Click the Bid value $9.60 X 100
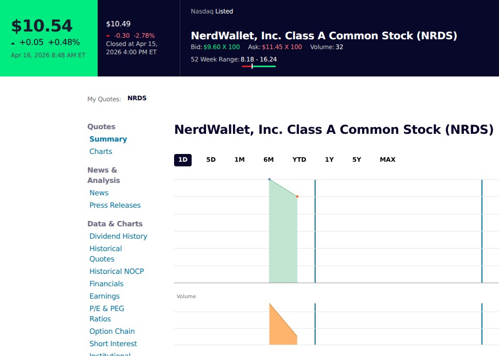This screenshot has width=499, height=356. pyautogui.click(x=222, y=47)
